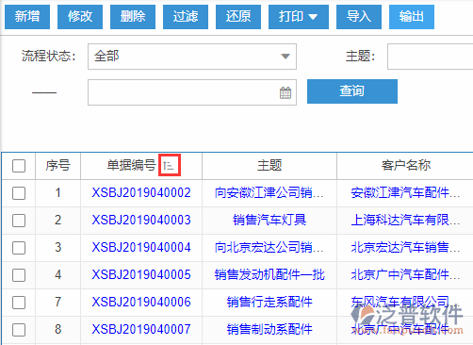Open document link XSBJ2019040007
473x345 pixels.
point(141,329)
